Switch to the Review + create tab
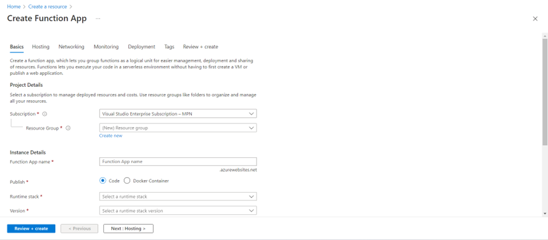 tap(201, 47)
